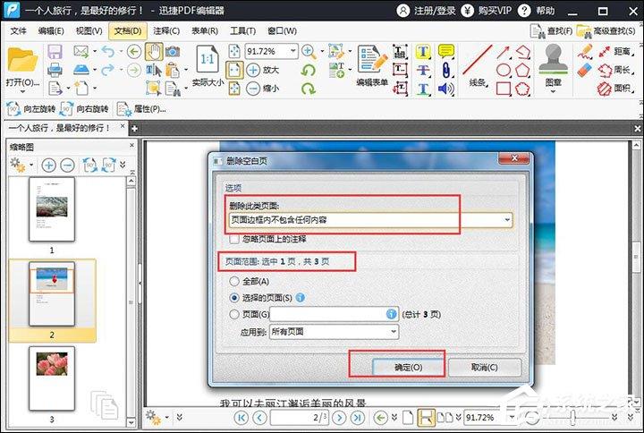
Task: Select the 周长 perimeter measure tool
Action: pos(614,70)
